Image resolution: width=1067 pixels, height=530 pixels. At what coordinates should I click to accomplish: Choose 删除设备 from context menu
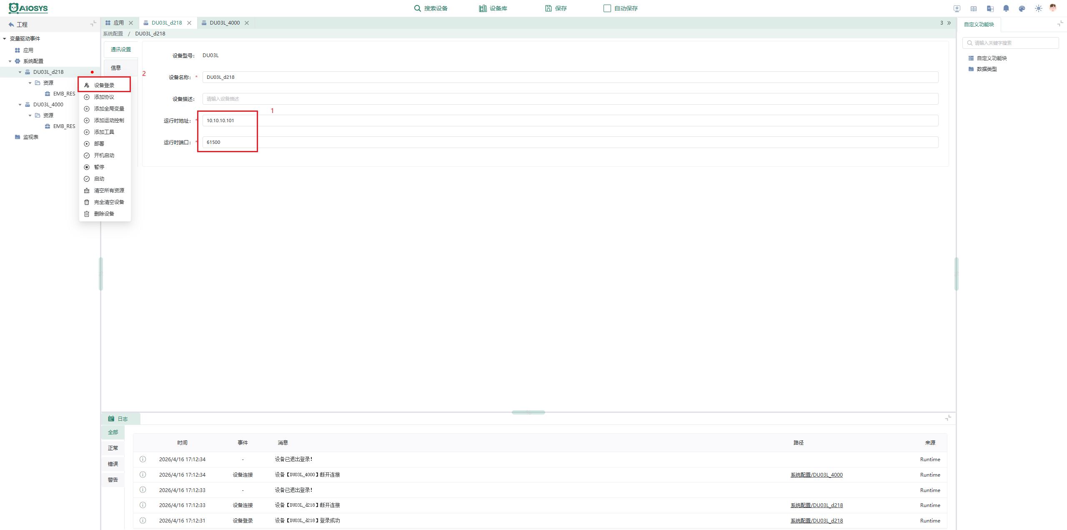point(105,214)
